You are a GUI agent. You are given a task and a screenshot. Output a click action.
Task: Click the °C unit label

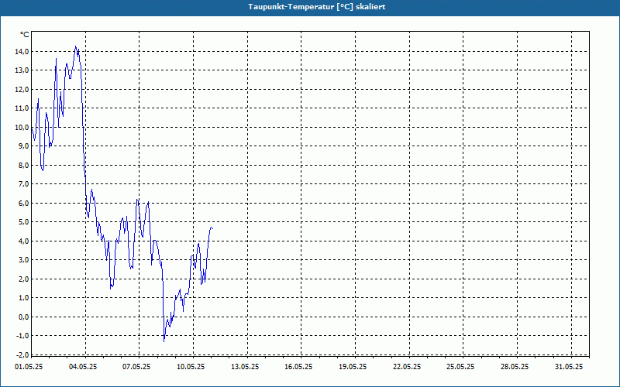(x=25, y=35)
